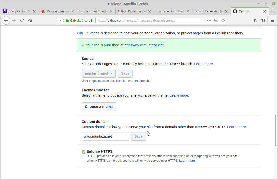Go to the Firefox Home icon
278x180 pixels.
[30, 21]
